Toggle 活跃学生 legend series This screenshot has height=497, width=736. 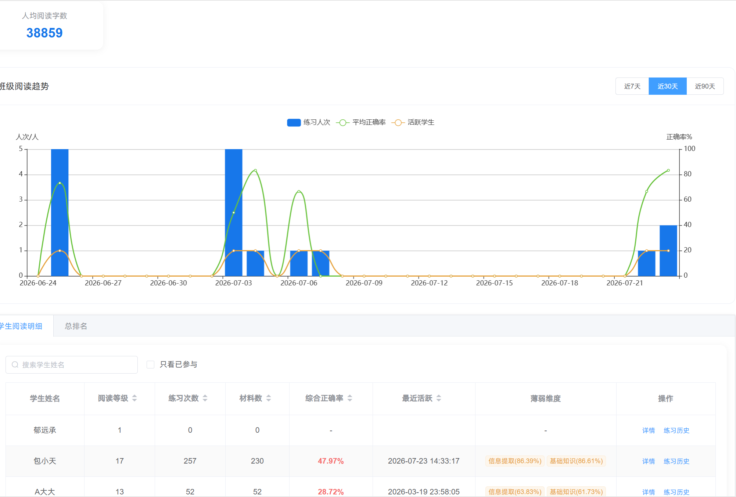[x=413, y=122]
